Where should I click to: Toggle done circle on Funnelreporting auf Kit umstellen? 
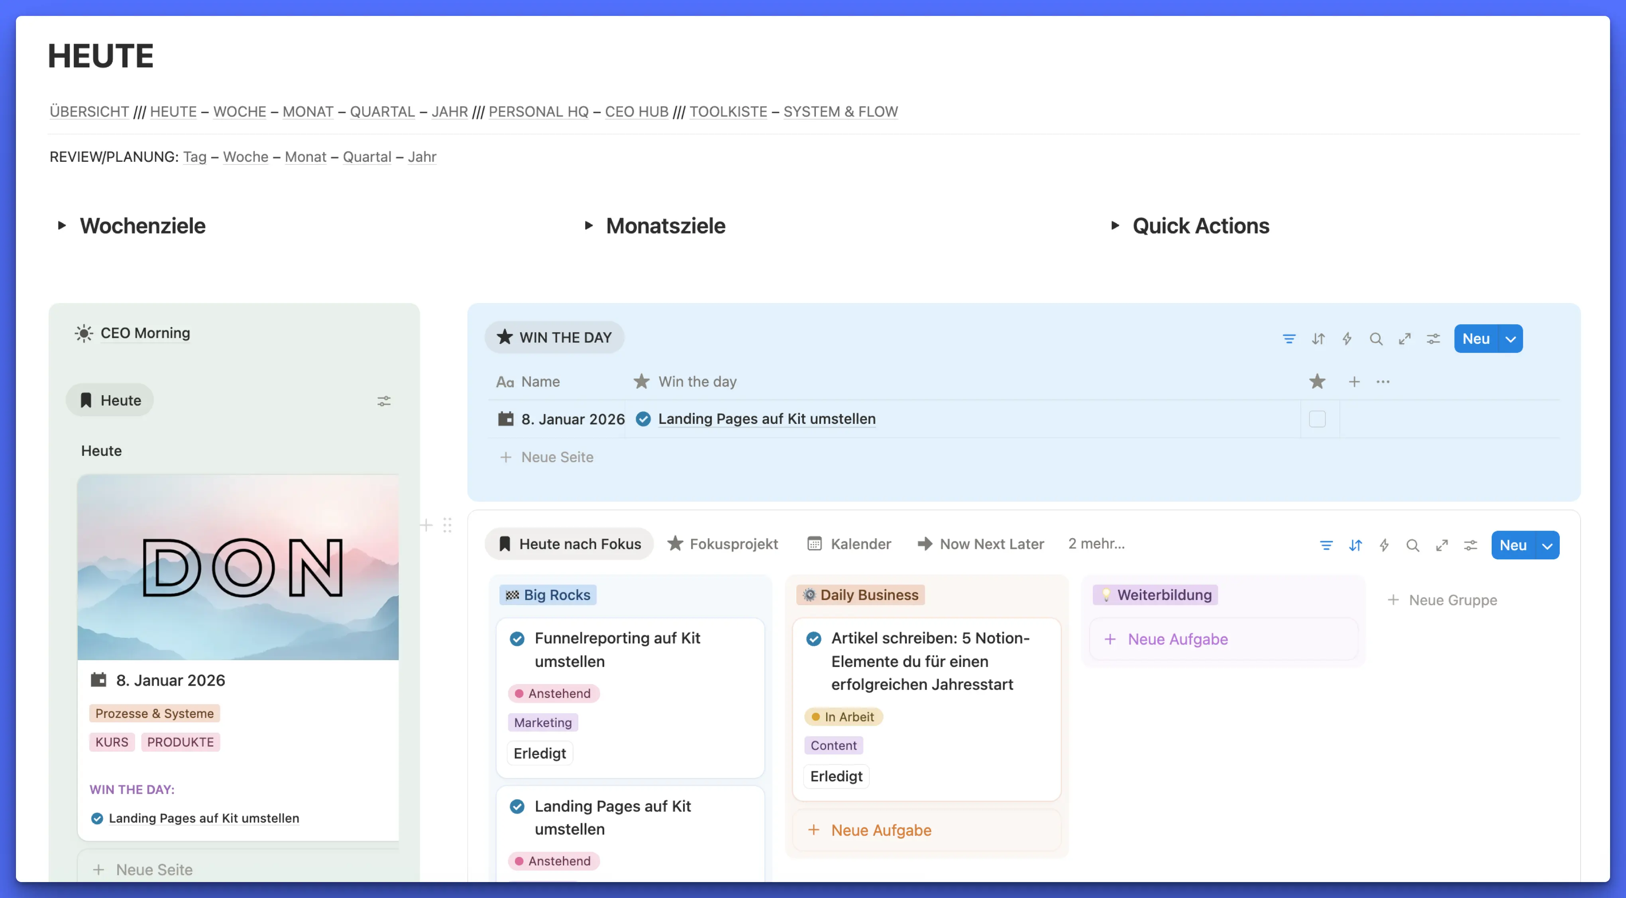pos(517,639)
